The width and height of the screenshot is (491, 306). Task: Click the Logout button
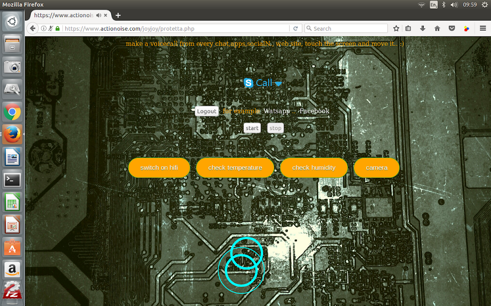pos(207,111)
